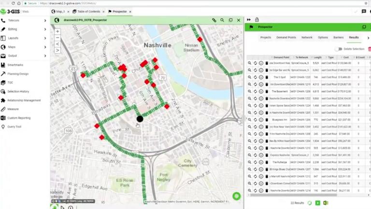Open Selection History in the sidebar

point(18,92)
